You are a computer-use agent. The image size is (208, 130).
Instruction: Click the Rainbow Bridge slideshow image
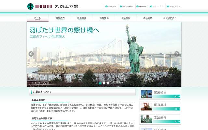tap(104, 55)
